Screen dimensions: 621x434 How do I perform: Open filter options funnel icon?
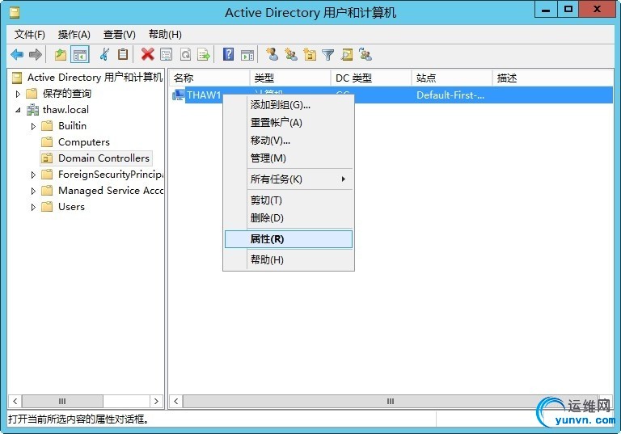tap(328, 54)
